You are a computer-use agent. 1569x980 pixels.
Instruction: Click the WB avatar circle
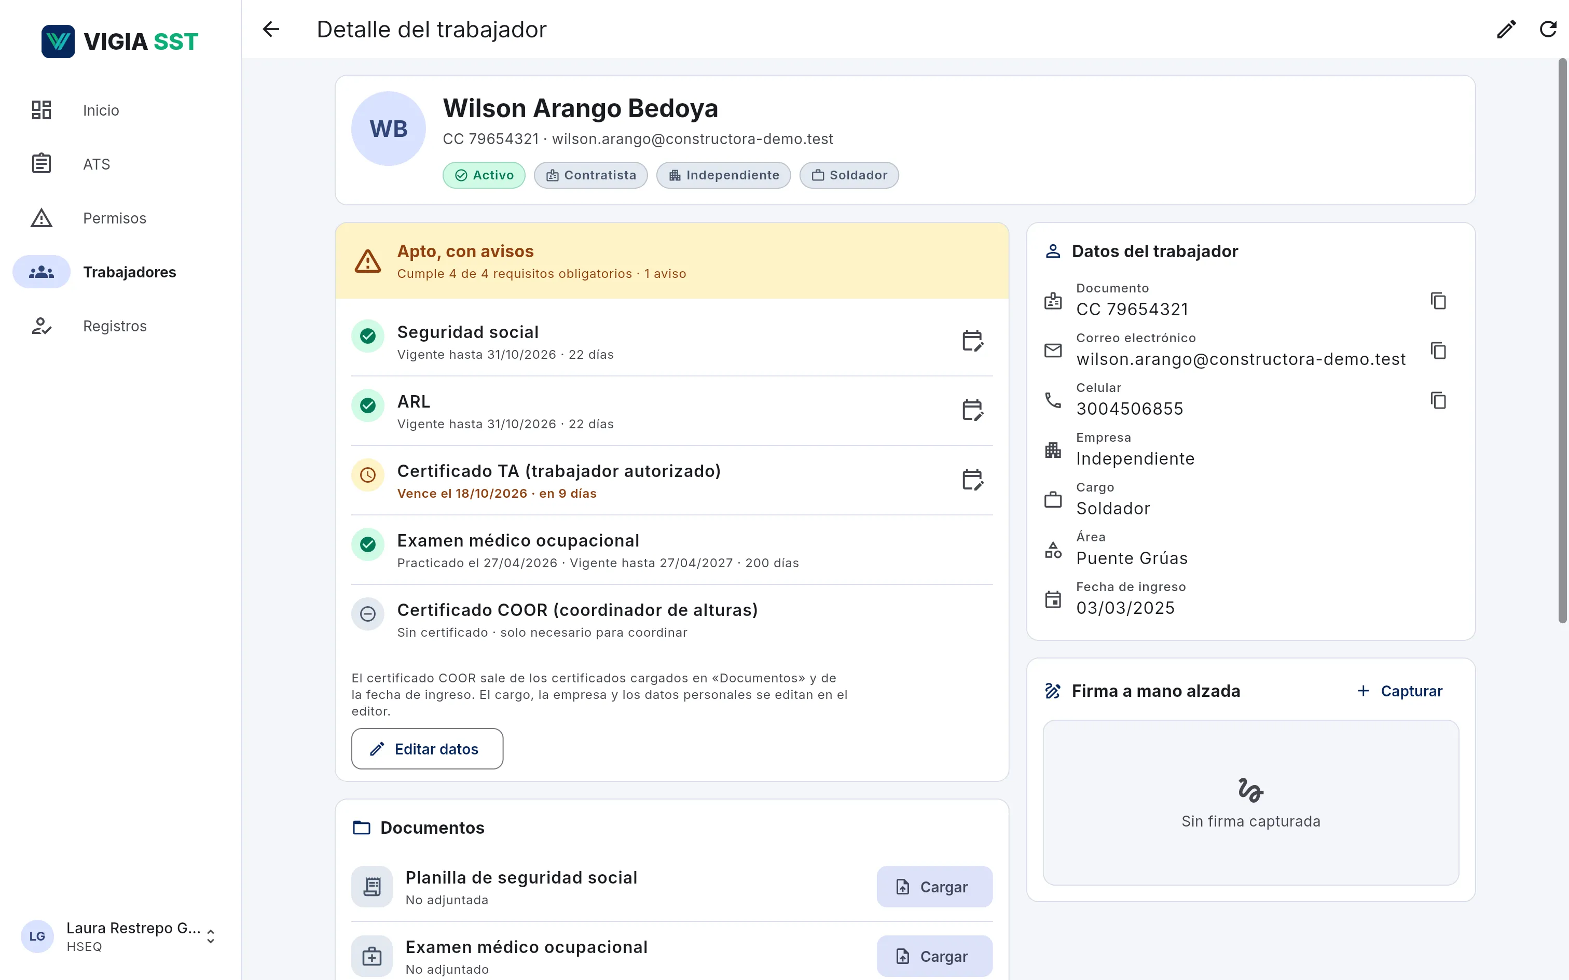pos(389,129)
